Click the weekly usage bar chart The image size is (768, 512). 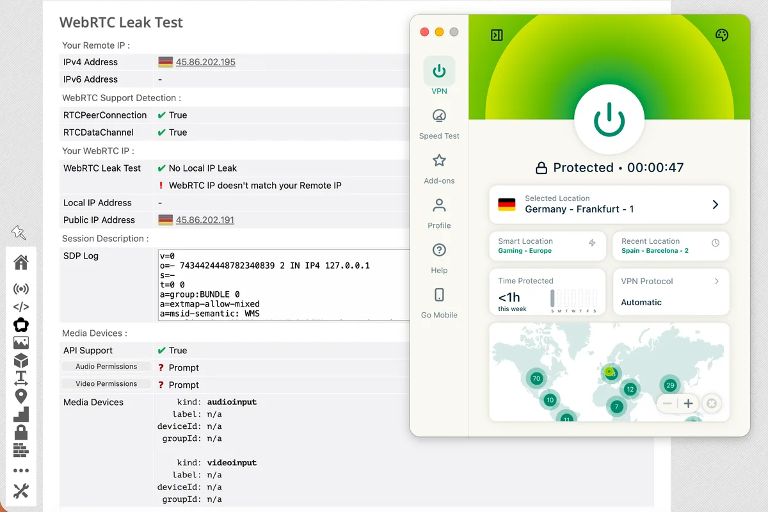pyautogui.click(x=573, y=301)
